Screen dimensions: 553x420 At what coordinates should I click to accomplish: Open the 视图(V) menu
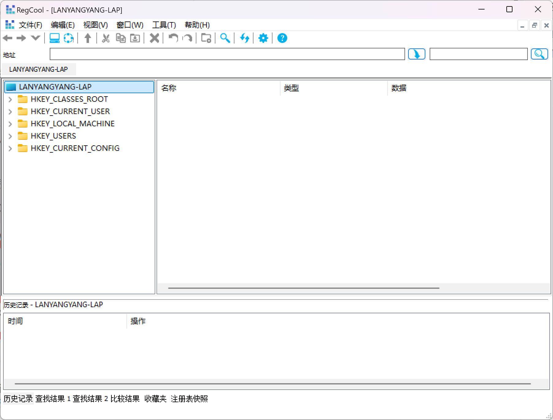(x=95, y=25)
